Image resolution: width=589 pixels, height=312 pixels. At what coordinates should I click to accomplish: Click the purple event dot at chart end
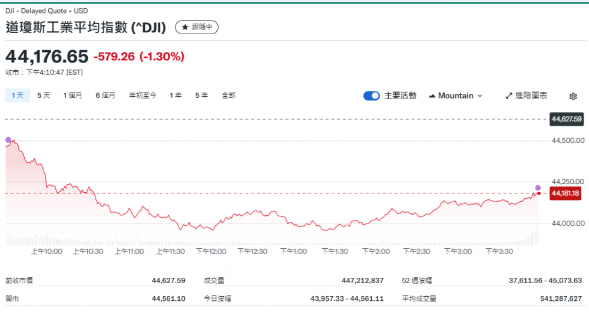pyautogui.click(x=538, y=188)
